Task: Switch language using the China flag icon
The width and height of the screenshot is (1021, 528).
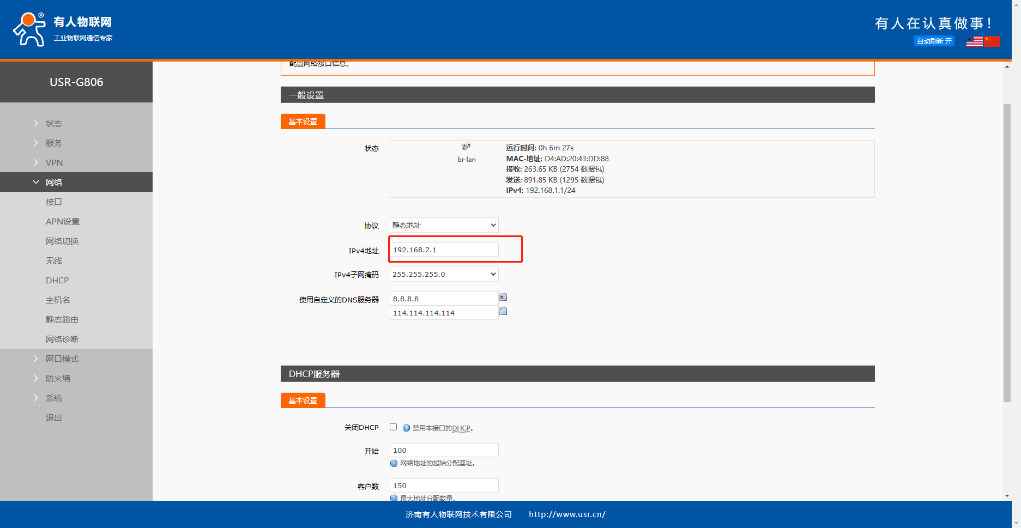Action: 992,41
